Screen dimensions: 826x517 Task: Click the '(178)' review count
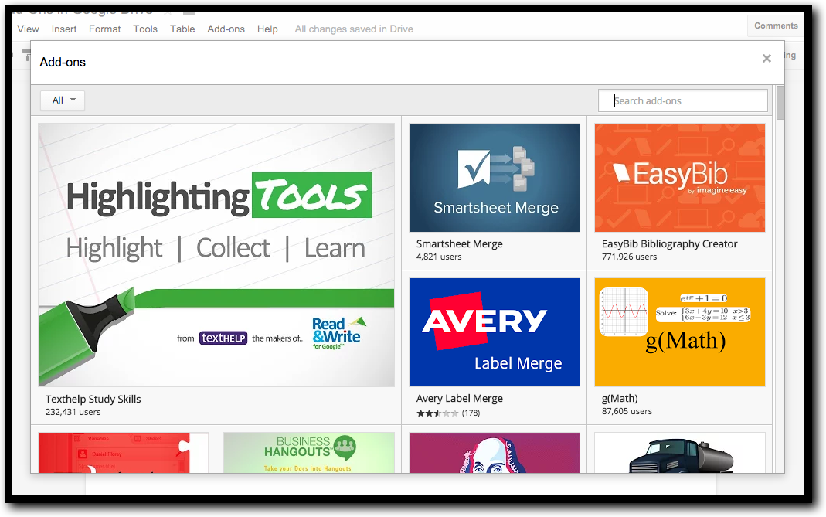click(471, 413)
